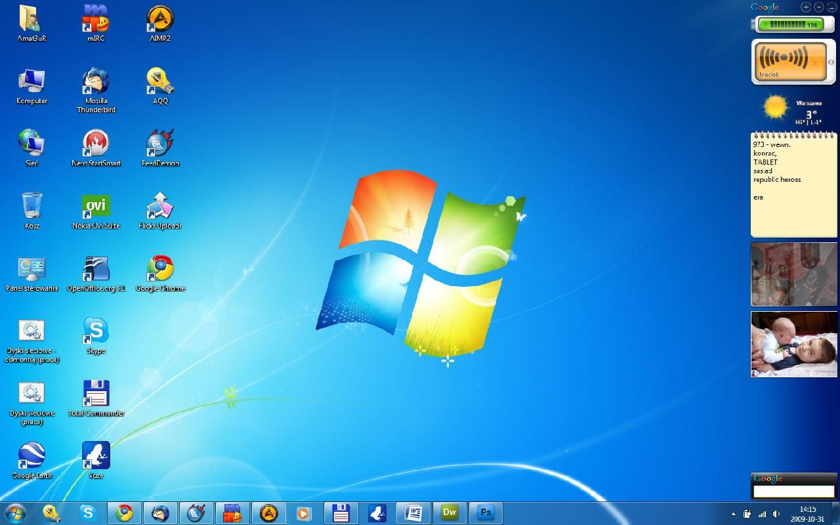Click the Total Commander desktop icon
Screen dimensions: 840x525
96,394
